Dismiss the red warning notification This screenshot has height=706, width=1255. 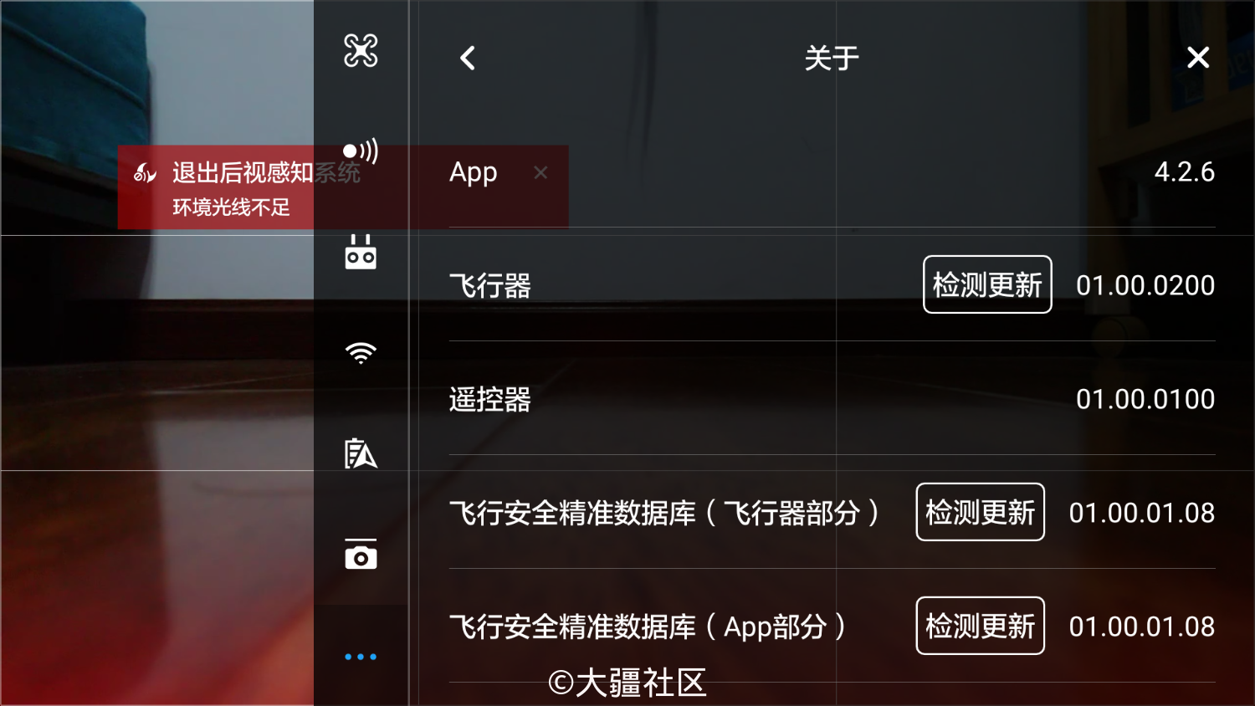(x=540, y=172)
